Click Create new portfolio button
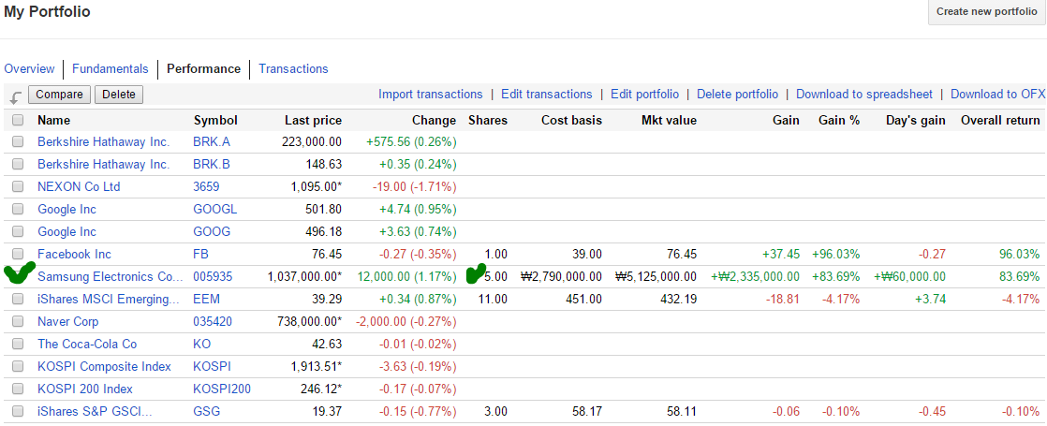Screen dimensions: 1047x426 [987, 12]
